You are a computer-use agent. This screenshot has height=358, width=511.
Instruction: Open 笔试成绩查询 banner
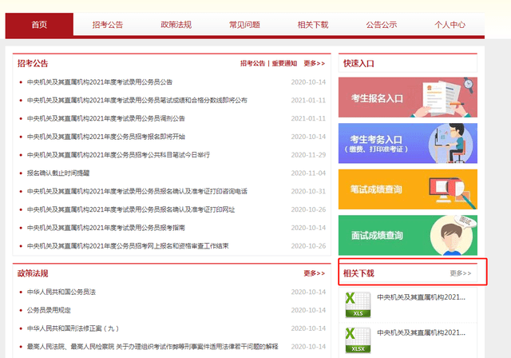(407, 189)
